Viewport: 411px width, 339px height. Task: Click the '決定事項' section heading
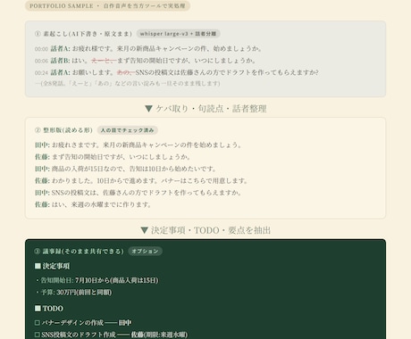point(56,266)
